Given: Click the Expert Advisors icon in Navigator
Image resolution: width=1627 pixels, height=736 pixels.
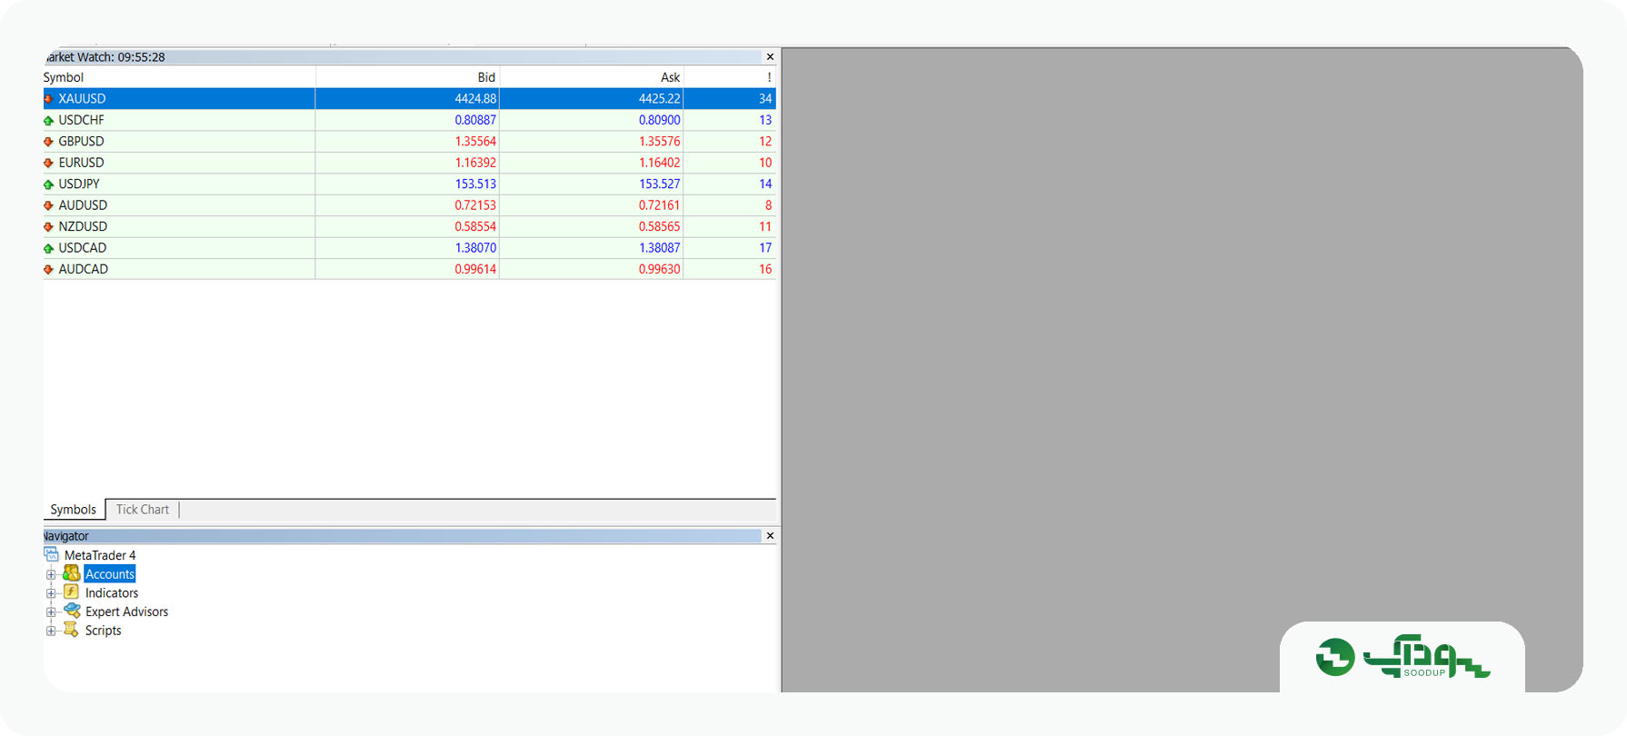Looking at the screenshot, I should tap(71, 611).
